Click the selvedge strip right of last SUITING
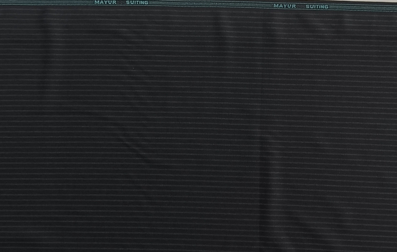Screen dimensions: 397x252 tap(361, 8)
